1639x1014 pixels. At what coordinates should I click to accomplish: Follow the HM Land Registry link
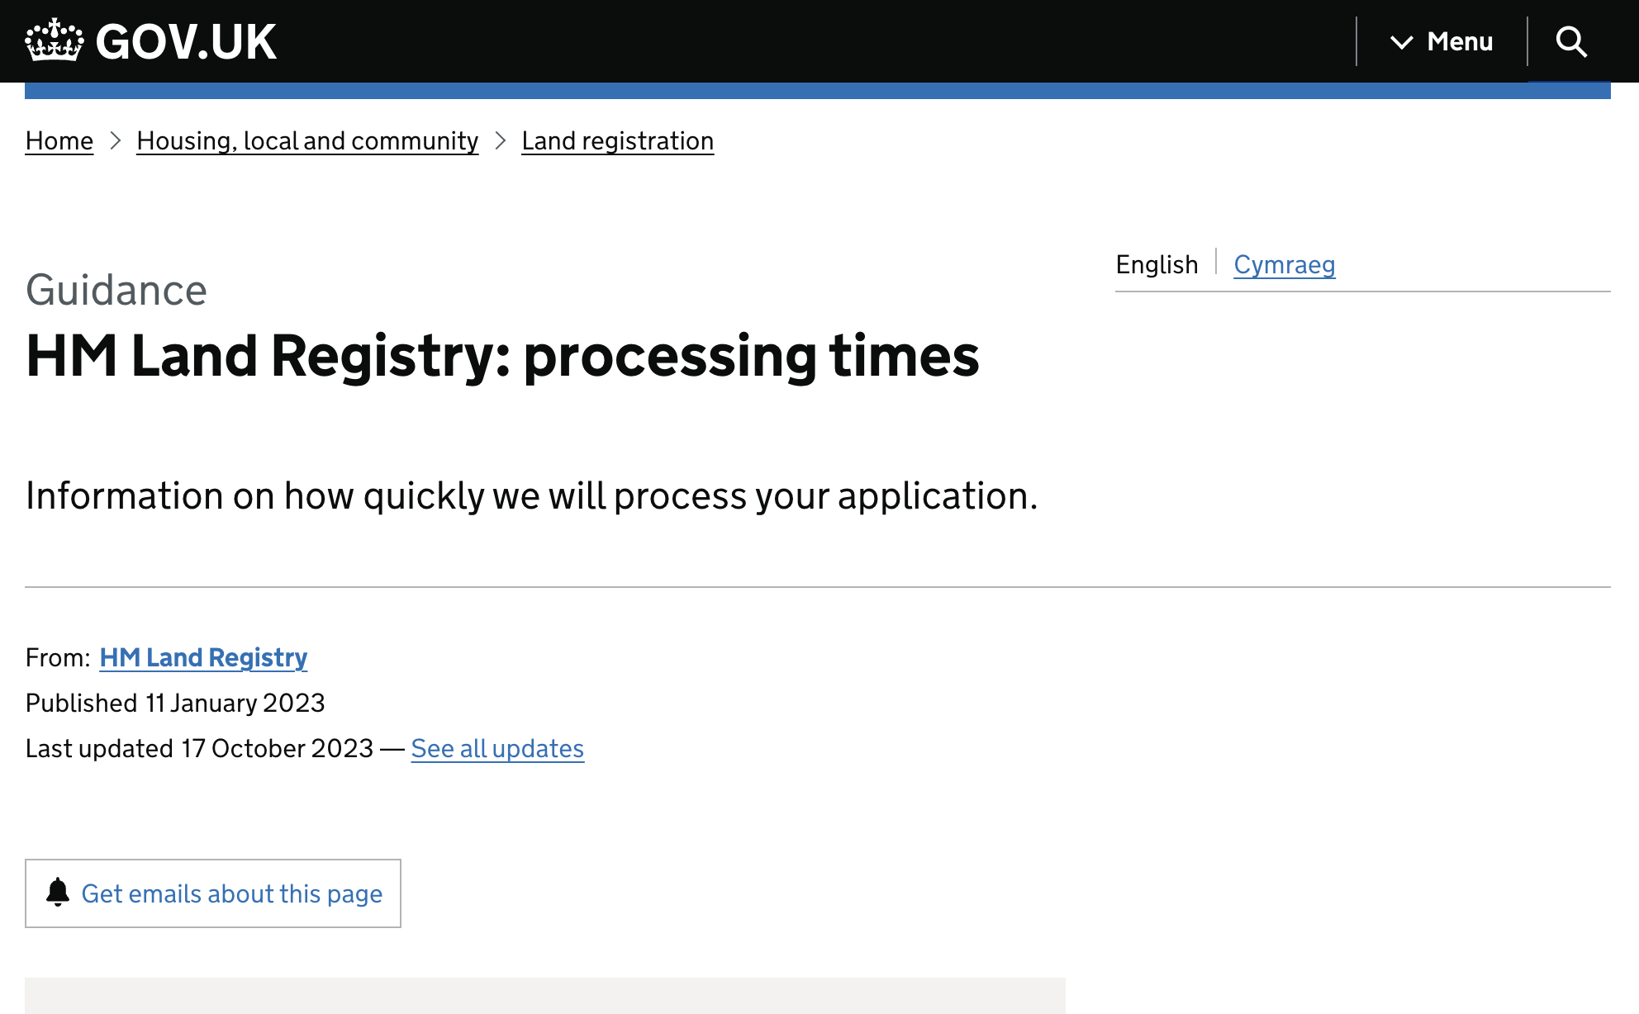(202, 657)
